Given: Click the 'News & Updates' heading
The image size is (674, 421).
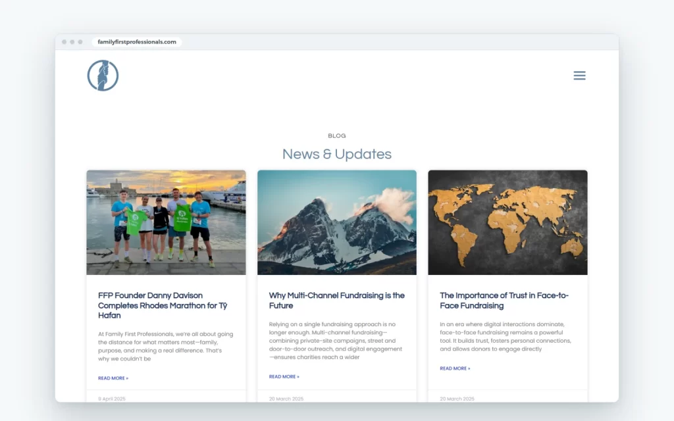Looking at the screenshot, I should tap(337, 154).
